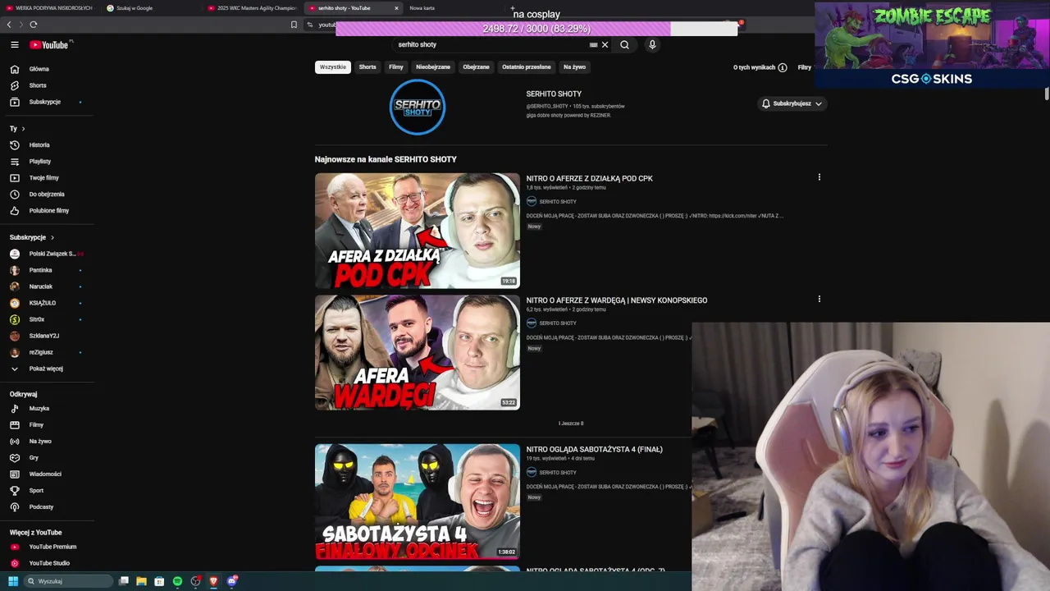Image resolution: width=1050 pixels, height=591 pixels.
Task: Open File Explorer from the taskbar
Action: click(141, 581)
